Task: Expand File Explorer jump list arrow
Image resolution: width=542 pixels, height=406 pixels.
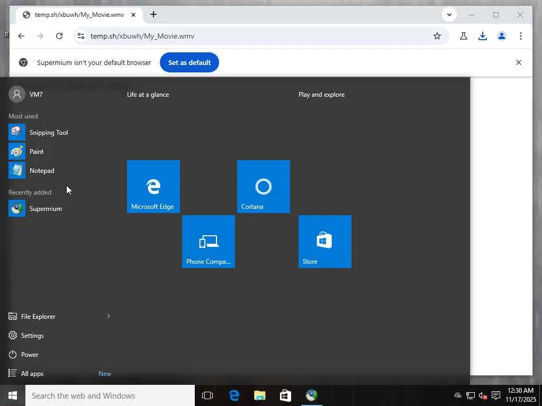Action: [108, 316]
